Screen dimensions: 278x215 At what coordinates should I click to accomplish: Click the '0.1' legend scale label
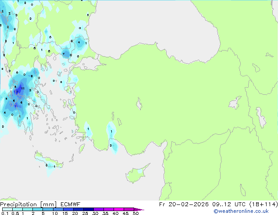click(5, 213)
